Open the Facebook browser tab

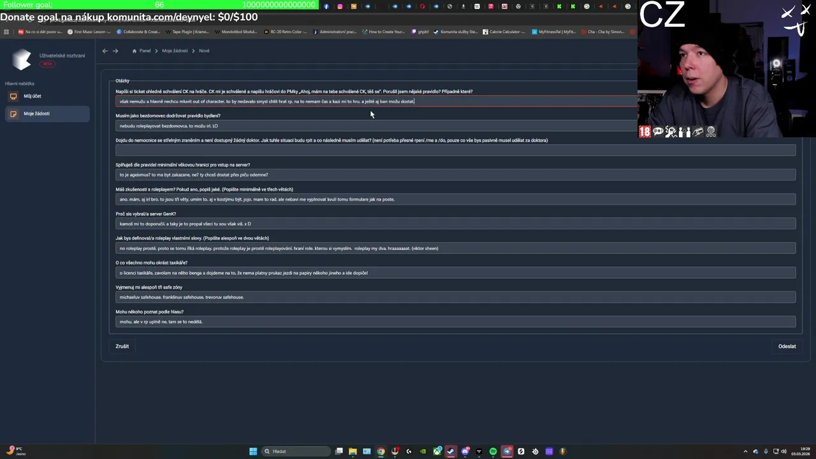click(326, 6)
